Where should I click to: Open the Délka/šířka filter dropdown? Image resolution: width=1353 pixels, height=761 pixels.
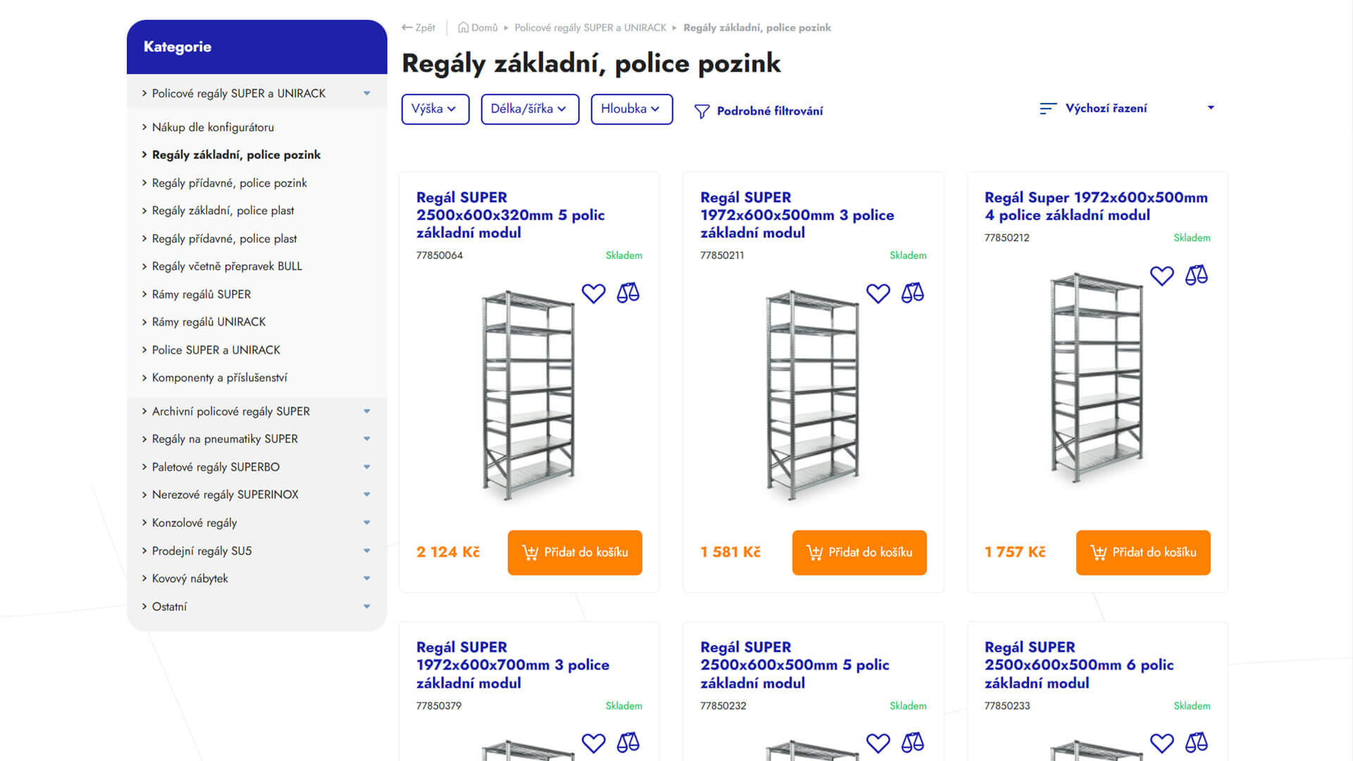(x=530, y=109)
